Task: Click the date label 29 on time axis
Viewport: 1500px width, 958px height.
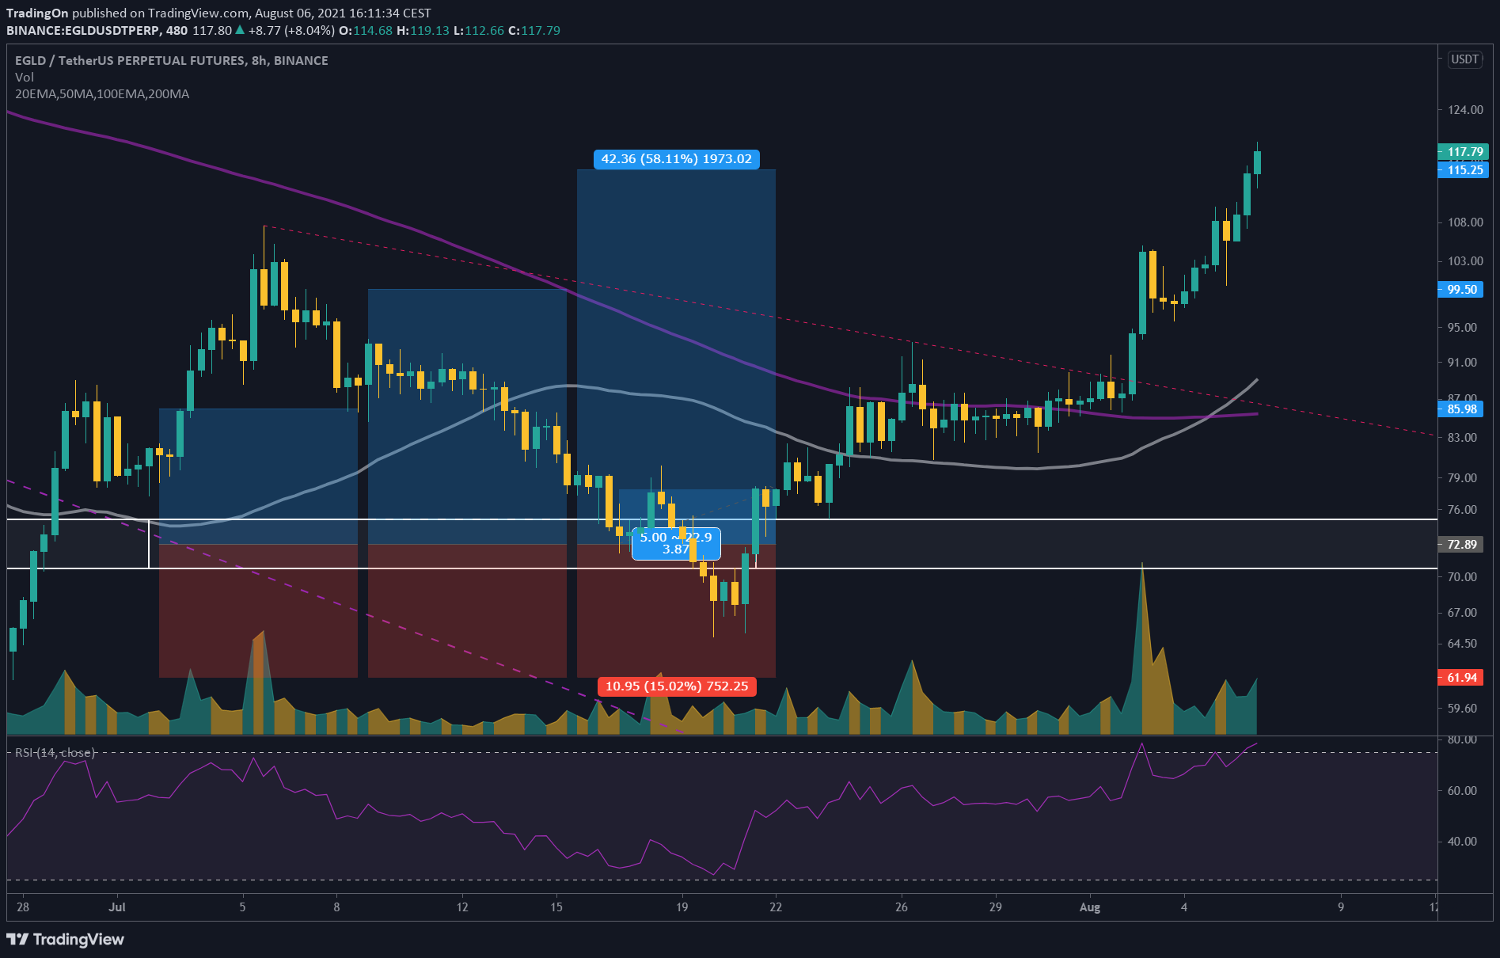Action: pyautogui.click(x=996, y=907)
